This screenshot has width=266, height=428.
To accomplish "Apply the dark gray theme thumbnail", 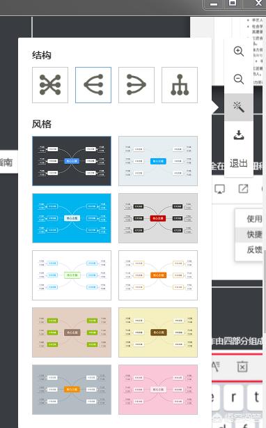I will (x=72, y=161).
